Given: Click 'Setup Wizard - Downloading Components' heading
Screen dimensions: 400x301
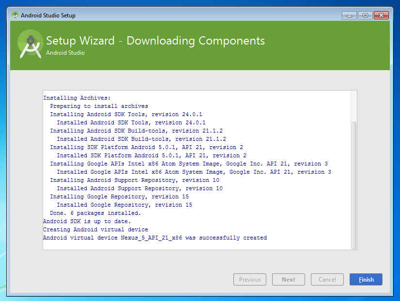Looking at the screenshot, I should (155, 41).
